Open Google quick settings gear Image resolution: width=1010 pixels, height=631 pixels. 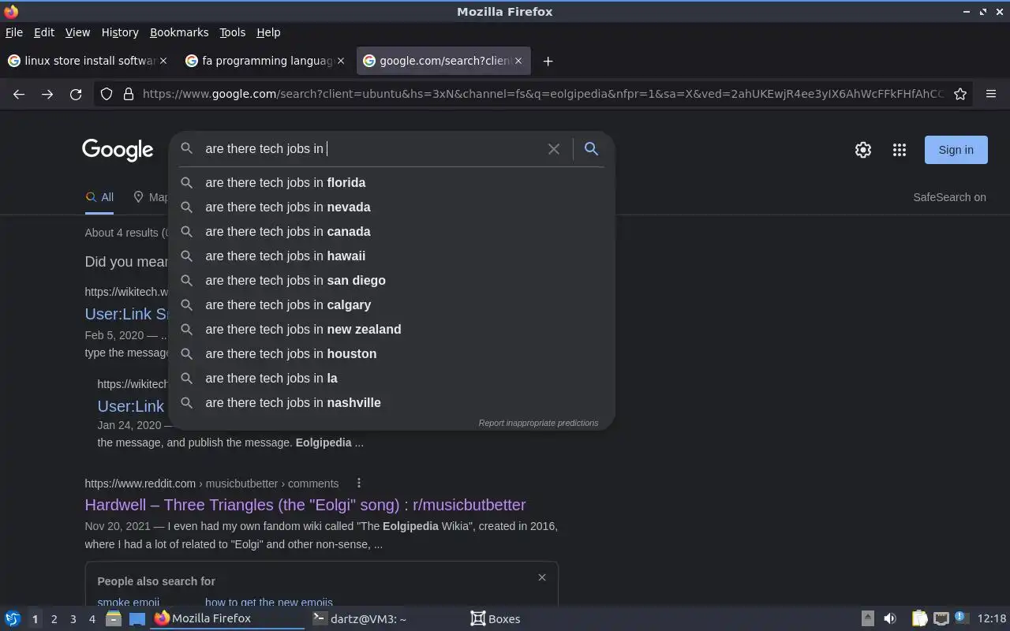tap(863, 150)
